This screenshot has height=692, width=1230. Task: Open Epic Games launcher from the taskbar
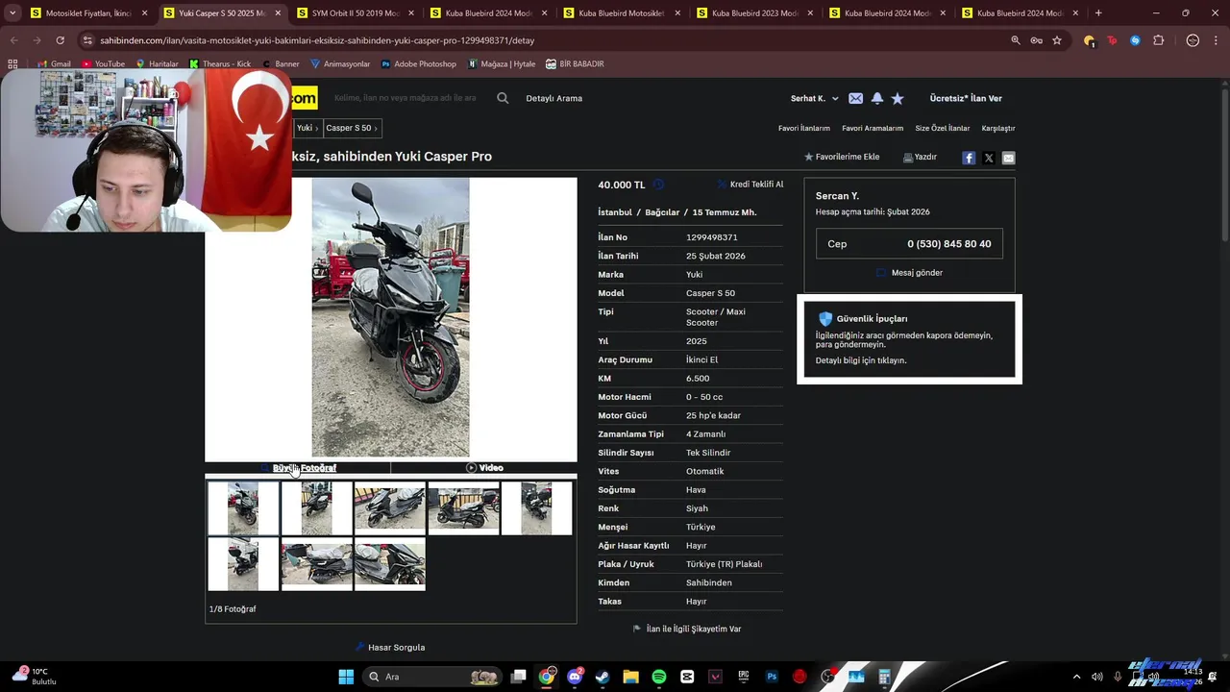(x=743, y=677)
